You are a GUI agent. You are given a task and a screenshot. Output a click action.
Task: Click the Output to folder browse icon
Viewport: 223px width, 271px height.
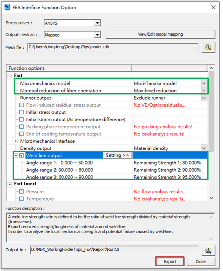click(208, 250)
